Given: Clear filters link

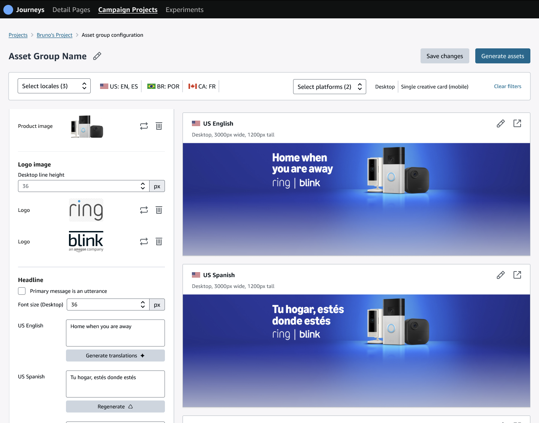Looking at the screenshot, I should [508, 86].
